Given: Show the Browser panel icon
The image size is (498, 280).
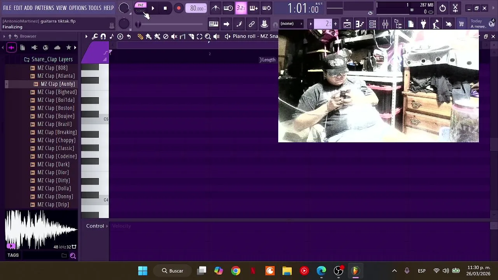Looking at the screenshot, I should (398, 24).
